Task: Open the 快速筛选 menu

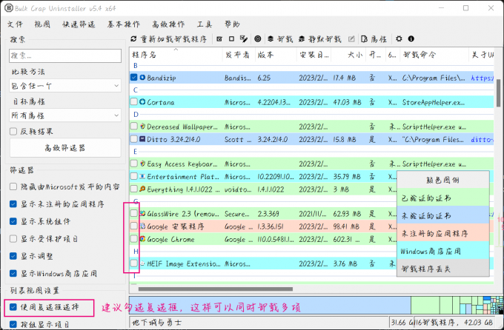Action: click(x=79, y=24)
